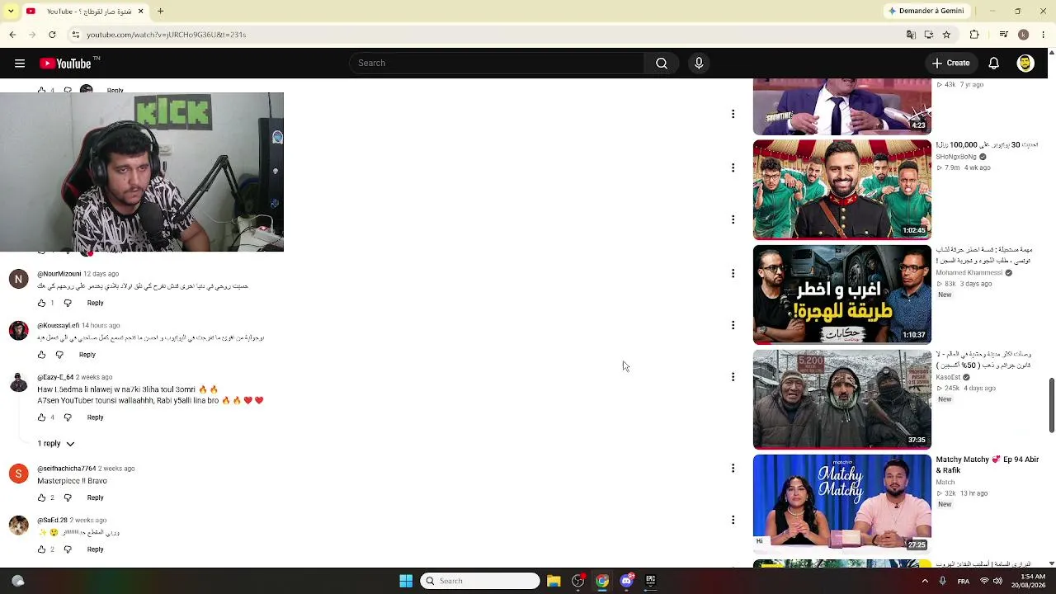The height and width of the screenshot is (594, 1056).
Task: Open the 1:02:45 green-tracksuit video thumbnail
Action: click(x=841, y=190)
